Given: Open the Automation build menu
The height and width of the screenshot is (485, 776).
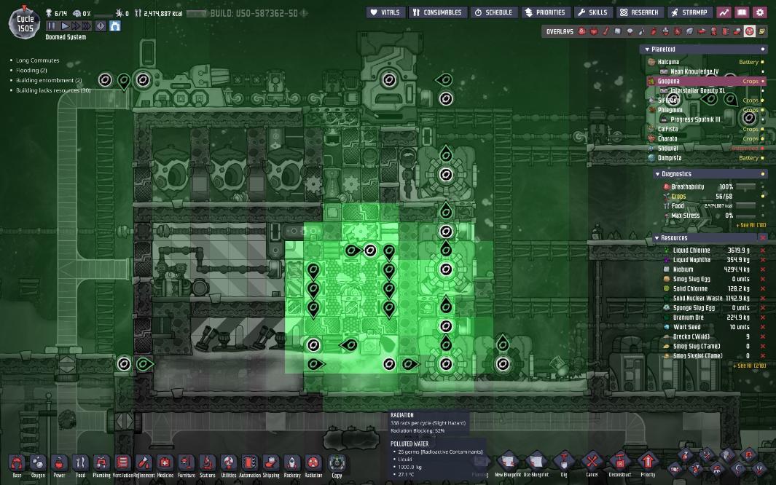Looking at the screenshot, I should tap(249, 463).
